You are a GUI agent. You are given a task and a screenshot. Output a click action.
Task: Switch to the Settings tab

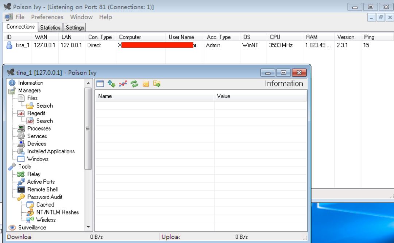point(75,27)
